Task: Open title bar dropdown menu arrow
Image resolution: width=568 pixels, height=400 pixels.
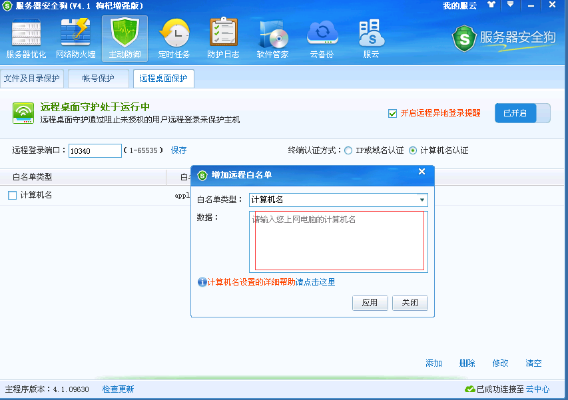Action: [x=510, y=5]
